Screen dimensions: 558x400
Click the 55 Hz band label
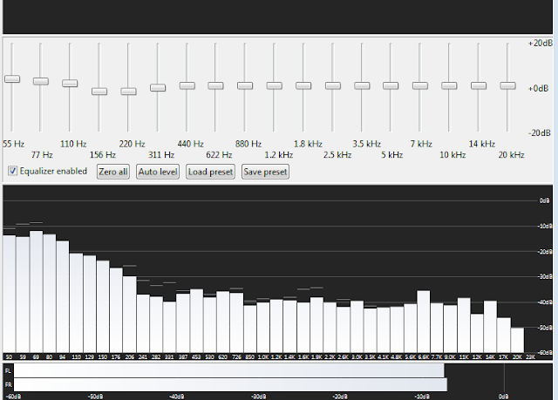tap(14, 144)
